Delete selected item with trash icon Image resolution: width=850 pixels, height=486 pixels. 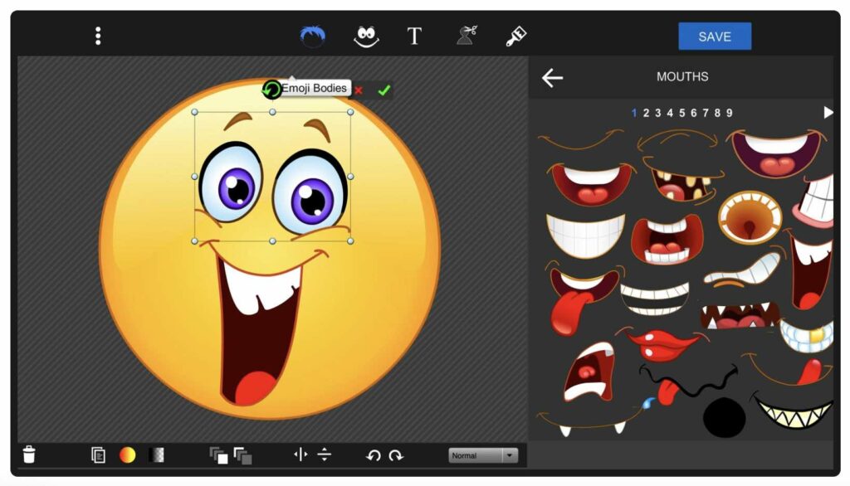pos(29,454)
